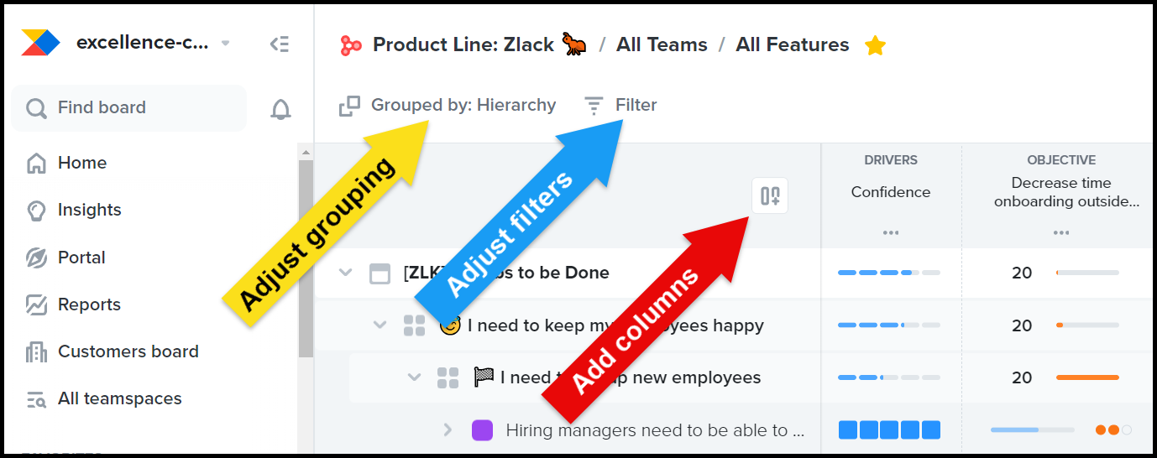The height and width of the screenshot is (458, 1157).
Task: Open the Grouped by: Hierarchy option
Action: pyautogui.click(x=448, y=106)
